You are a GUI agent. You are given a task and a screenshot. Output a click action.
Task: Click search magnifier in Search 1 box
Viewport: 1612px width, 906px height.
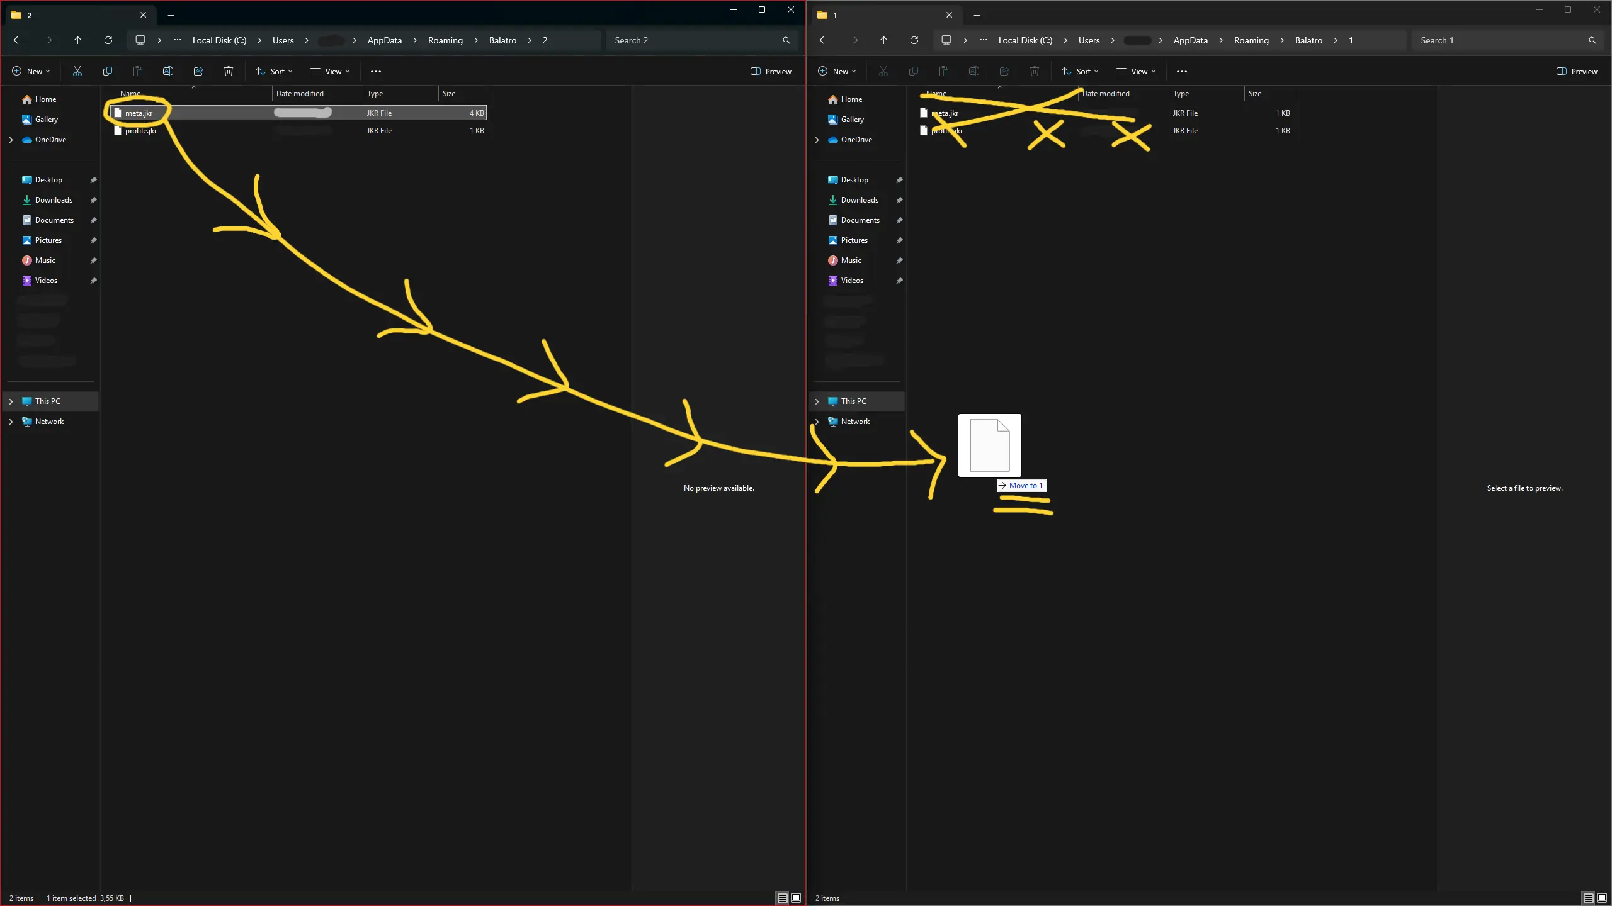point(1592,40)
